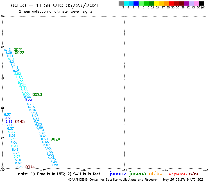The width and height of the screenshot is (208, 182).
Task: Click the timestamp 'May 26 08:27:18 UTC 2021'
Action: pos(184,179)
